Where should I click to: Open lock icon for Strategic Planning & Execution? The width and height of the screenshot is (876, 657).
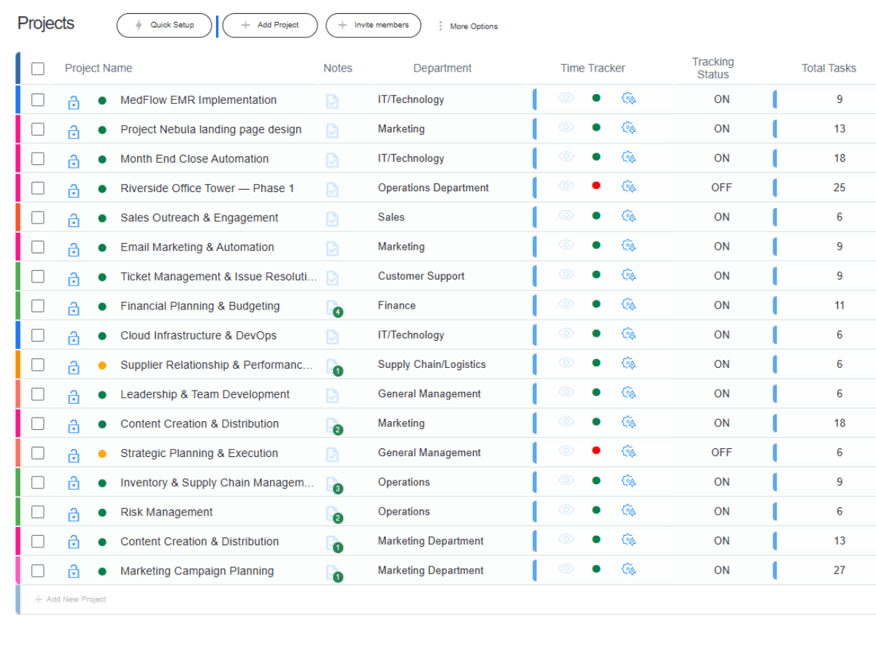pos(74,456)
